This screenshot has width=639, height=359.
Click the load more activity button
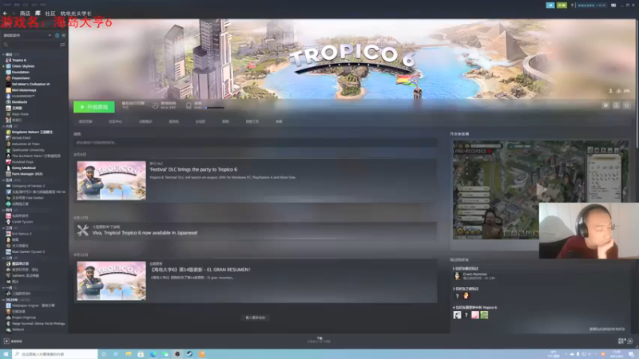(x=255, y=318)
